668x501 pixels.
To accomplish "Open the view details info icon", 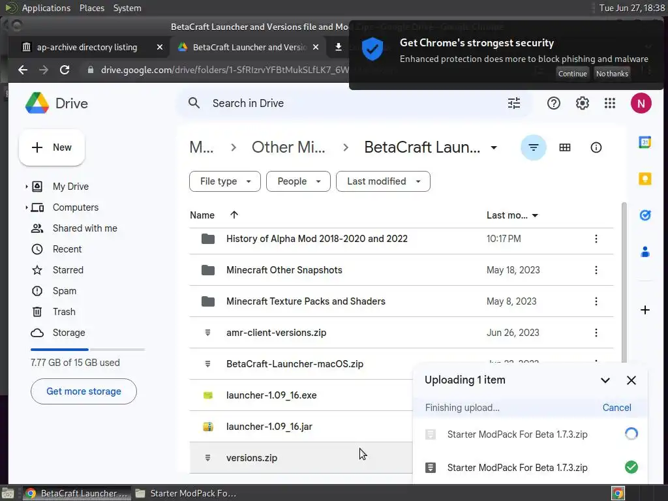I will click(x=596, y=147).
